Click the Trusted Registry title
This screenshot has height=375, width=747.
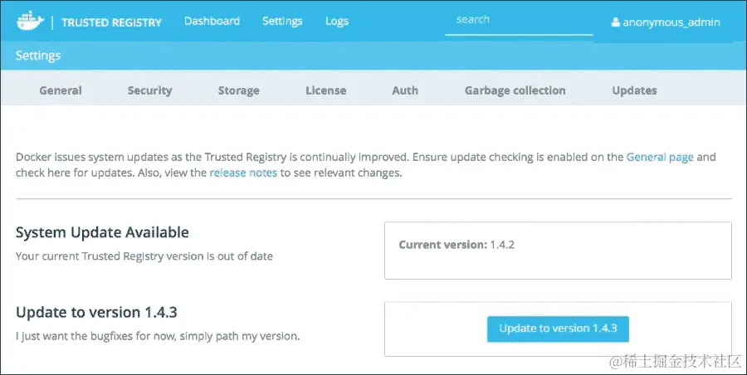111,22
